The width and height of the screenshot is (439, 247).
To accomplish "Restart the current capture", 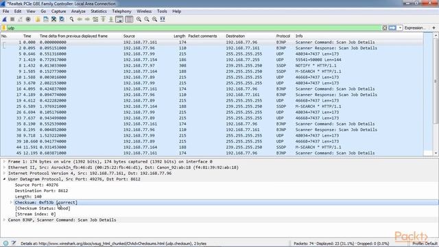I will (x=20, y=19).
